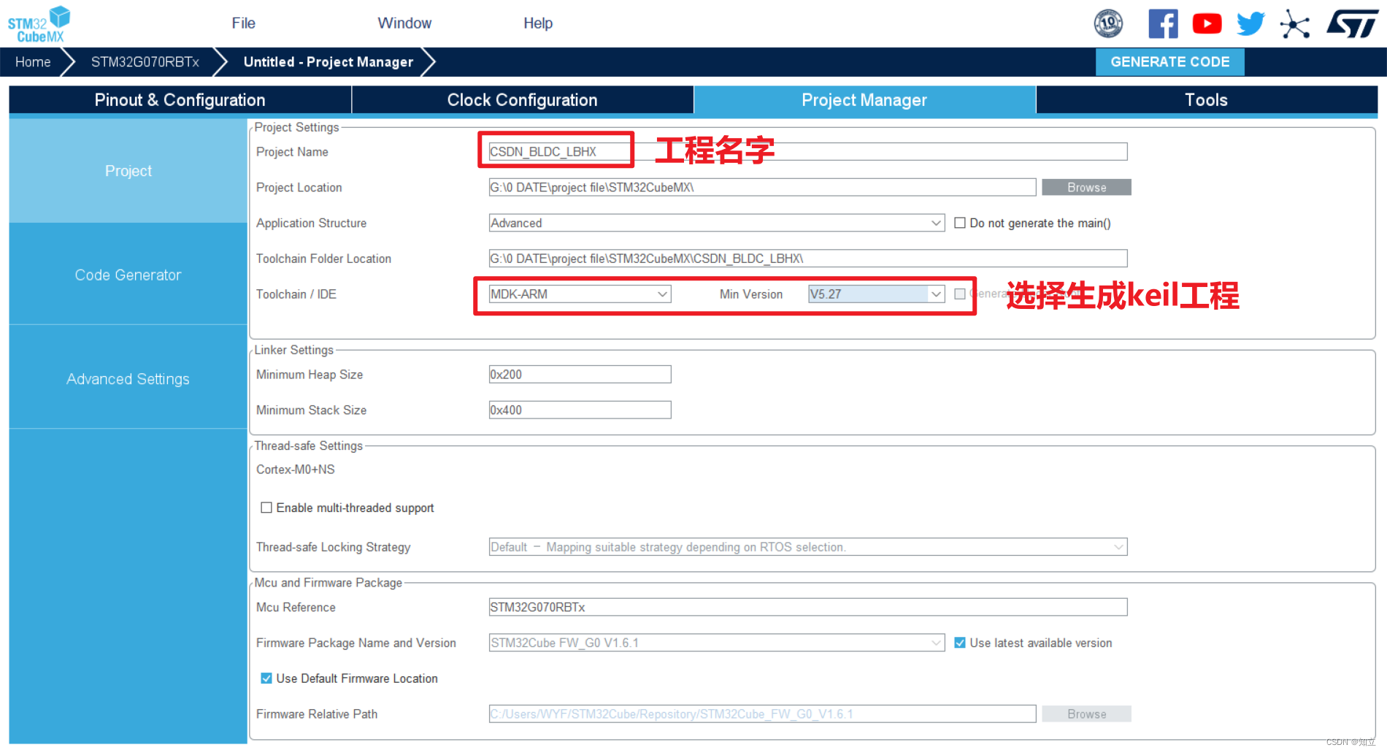
Task: Click the Mcu and Firmware Package title
Action: [328, 583]
